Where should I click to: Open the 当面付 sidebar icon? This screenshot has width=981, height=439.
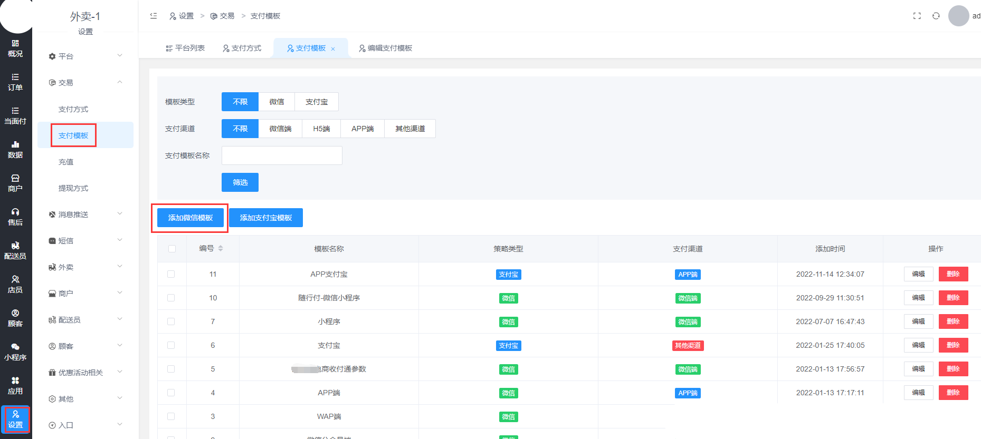(15, 116)
